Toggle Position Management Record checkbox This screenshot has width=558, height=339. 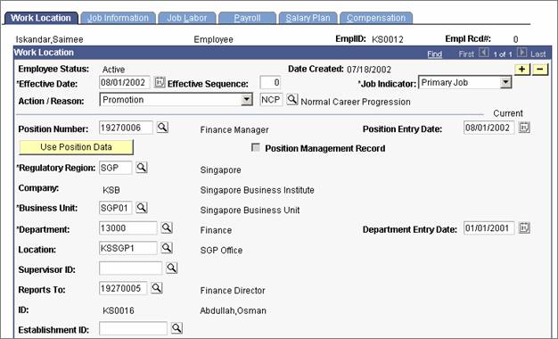pyautogui.click(x=256, y=147)
